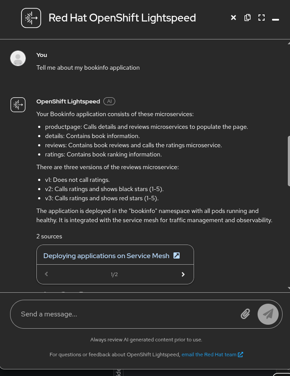Clear the chat with the X icon
Viewport: 290px width, 376px height.
233,18
